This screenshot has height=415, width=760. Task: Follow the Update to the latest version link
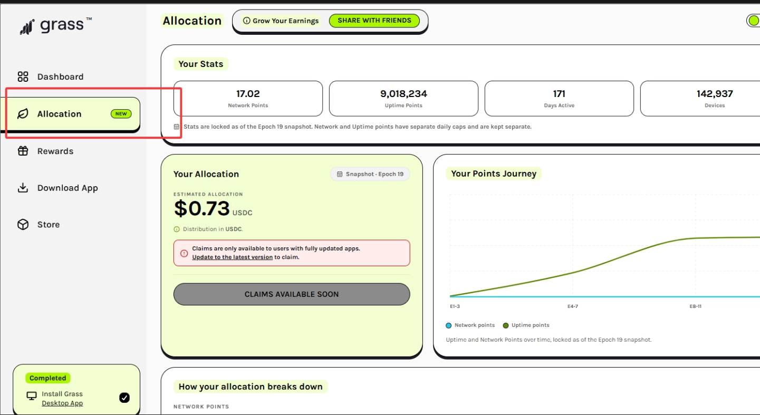point(233,257)
